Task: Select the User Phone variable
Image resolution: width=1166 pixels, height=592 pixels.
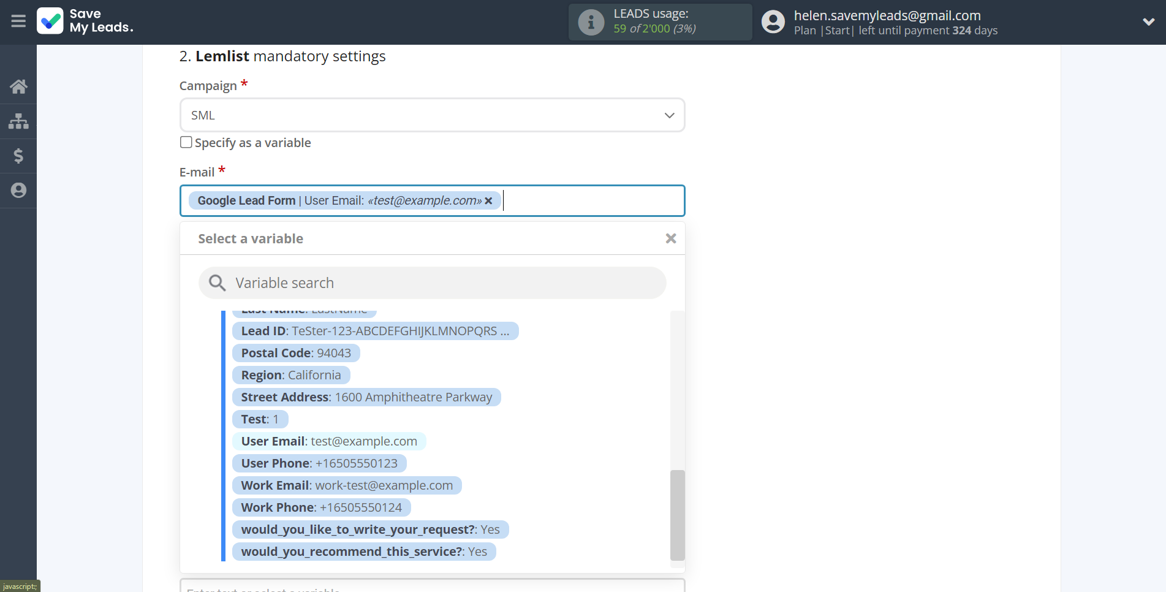Action: coord(319,463)
